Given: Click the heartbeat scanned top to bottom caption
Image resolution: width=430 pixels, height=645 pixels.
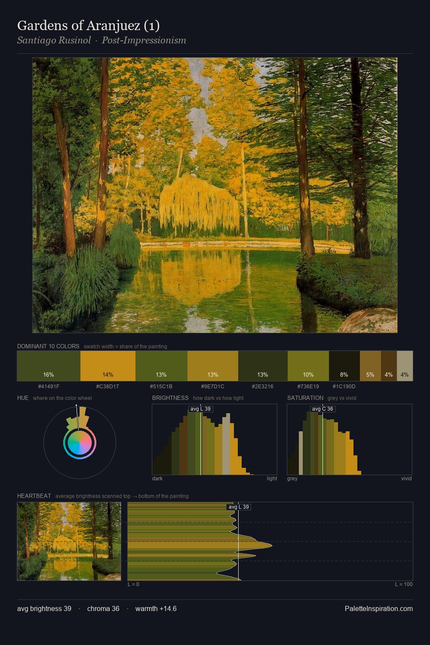Looking at the screenshot, I should pos(122,496).
